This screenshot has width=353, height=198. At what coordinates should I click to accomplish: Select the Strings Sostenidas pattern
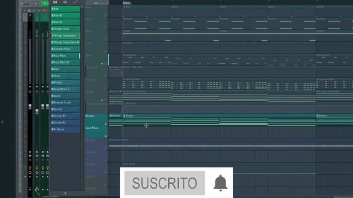pyautogui.click(x=65, y=36)
